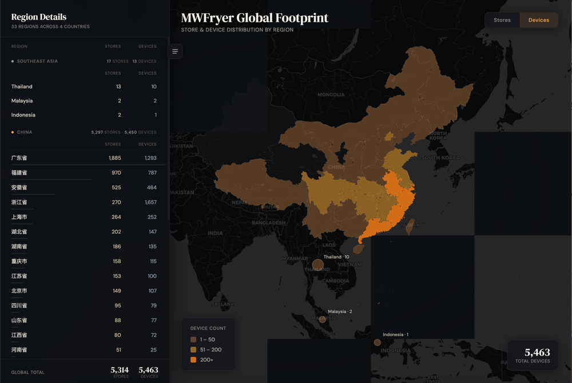This screenshot has height=383, width=572.
Task: Select the 重庆市 row
Action: (84, 262)
